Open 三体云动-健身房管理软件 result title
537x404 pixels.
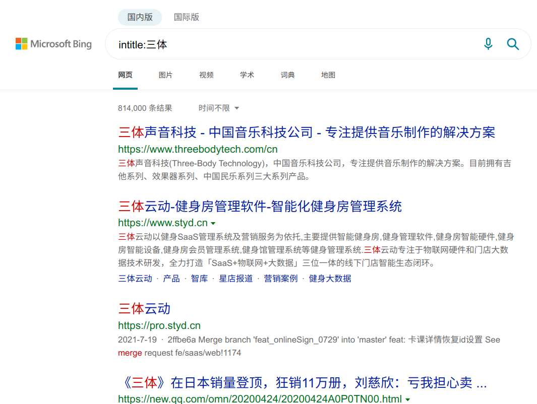coord(260,206)
